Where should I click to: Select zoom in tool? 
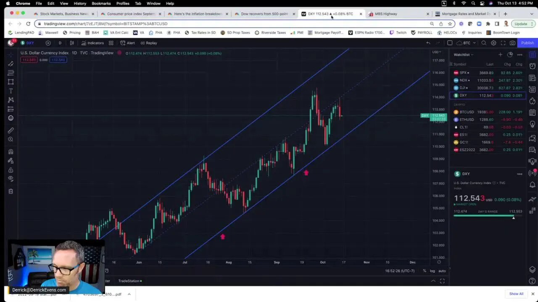[x=11, y=139]
